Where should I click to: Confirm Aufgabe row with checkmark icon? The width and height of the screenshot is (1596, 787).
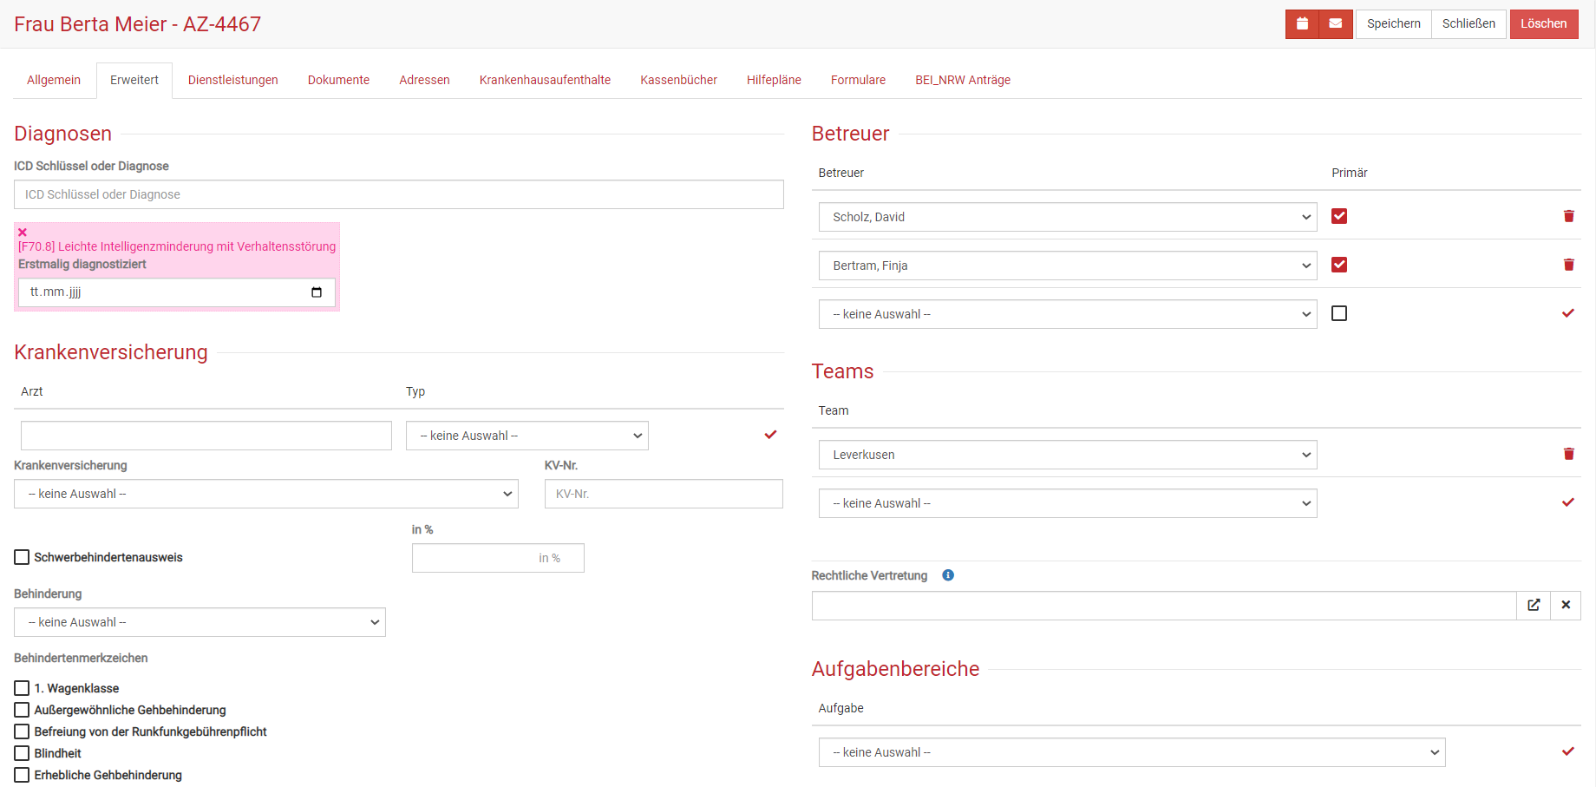click(x=1568, y=751)
